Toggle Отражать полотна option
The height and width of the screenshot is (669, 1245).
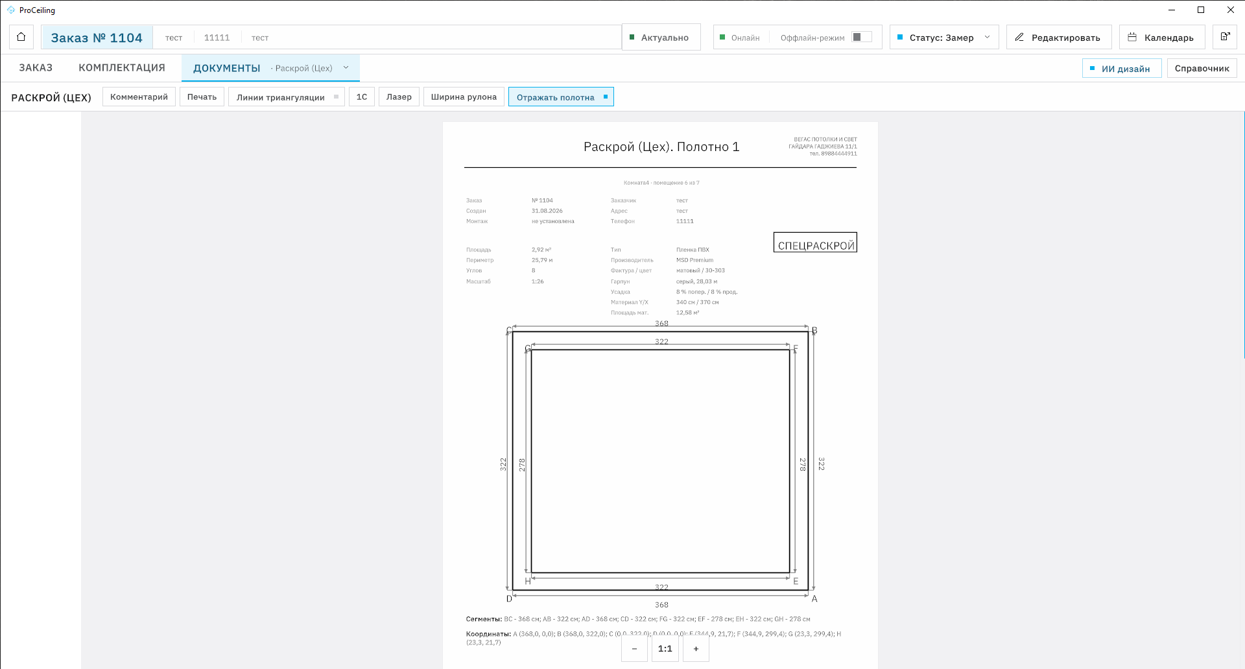tap(561, 97)
